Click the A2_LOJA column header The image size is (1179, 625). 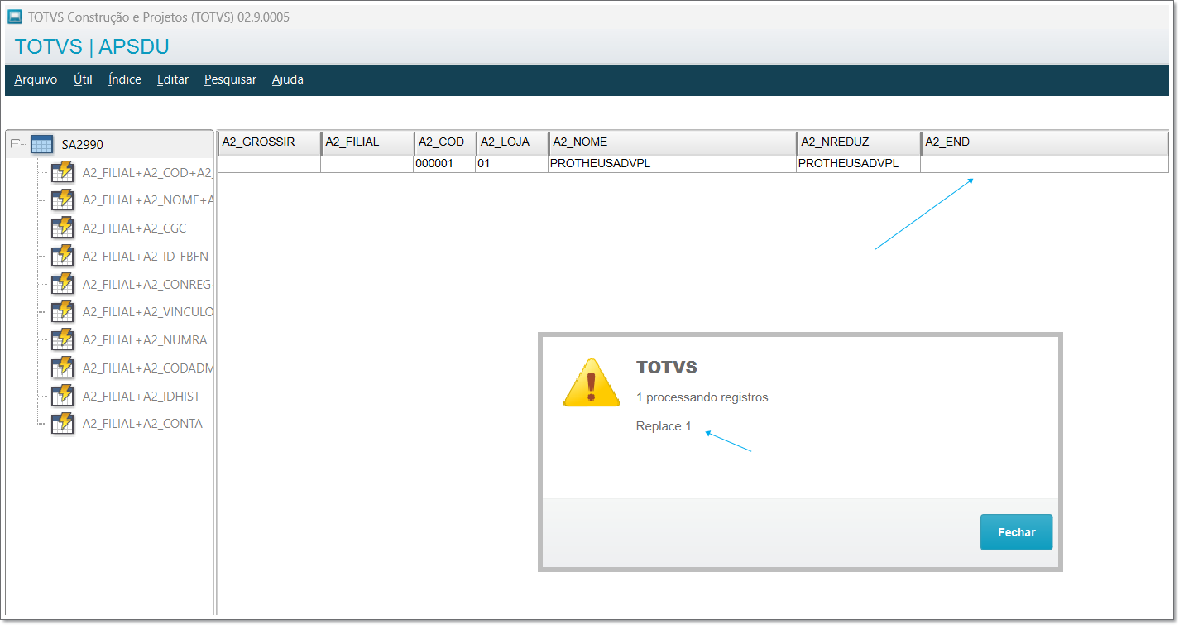[x=512, y=142]
